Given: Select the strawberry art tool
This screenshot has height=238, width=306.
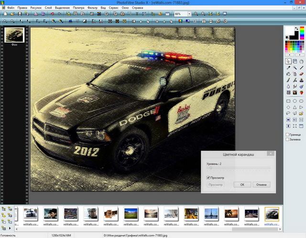Looking at the screenshot, I should 302,92.
